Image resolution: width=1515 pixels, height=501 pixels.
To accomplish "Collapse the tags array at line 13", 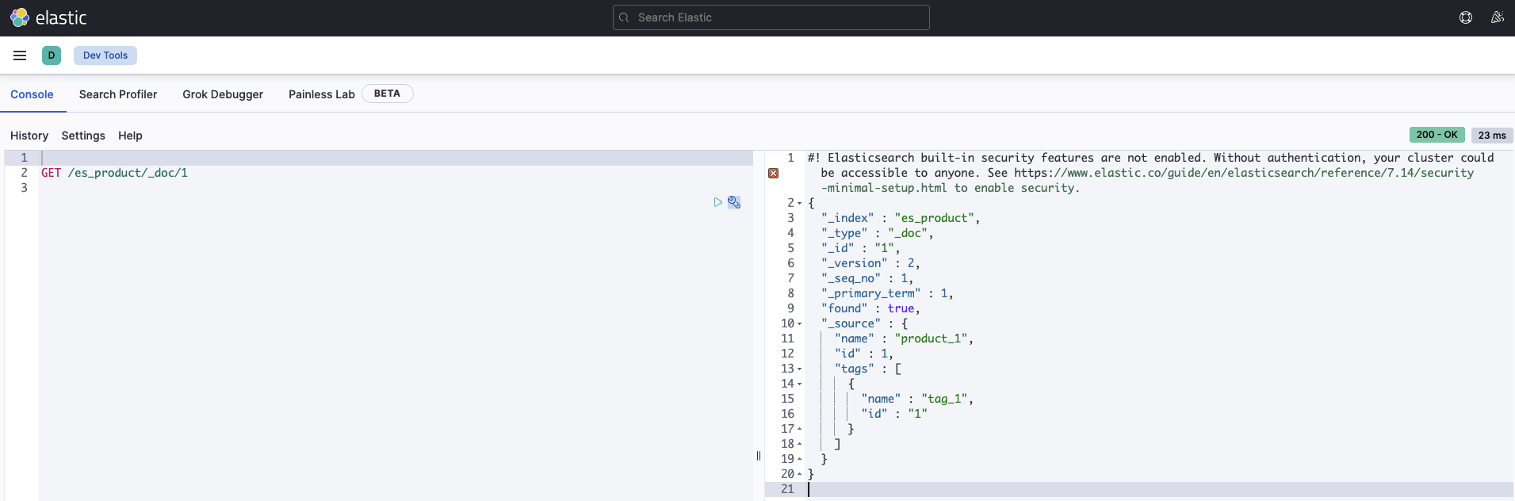I will coord(799,369).
